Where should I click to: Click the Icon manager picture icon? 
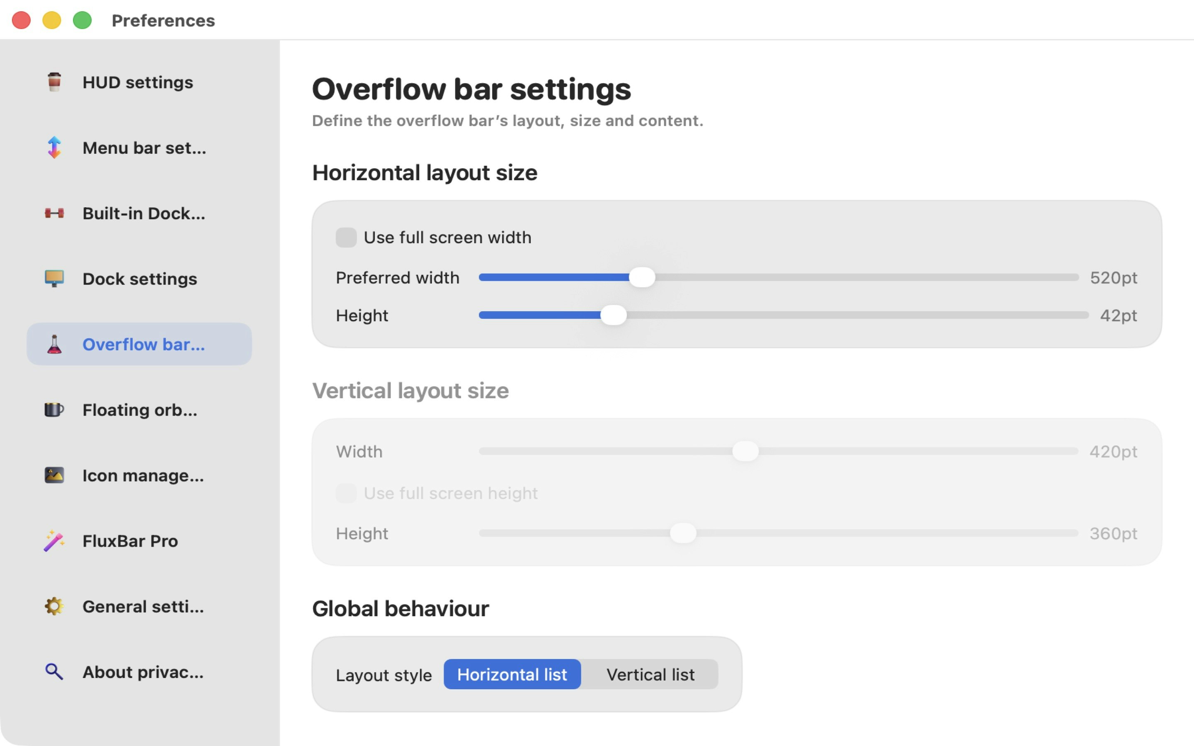[54, 475]
